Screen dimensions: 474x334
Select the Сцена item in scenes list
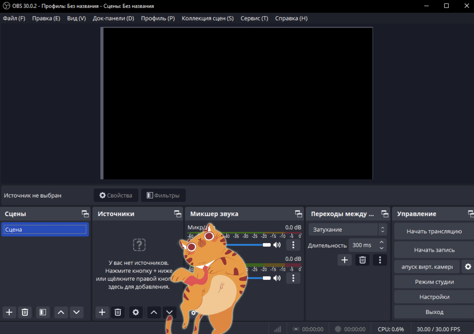coord(45,229)
